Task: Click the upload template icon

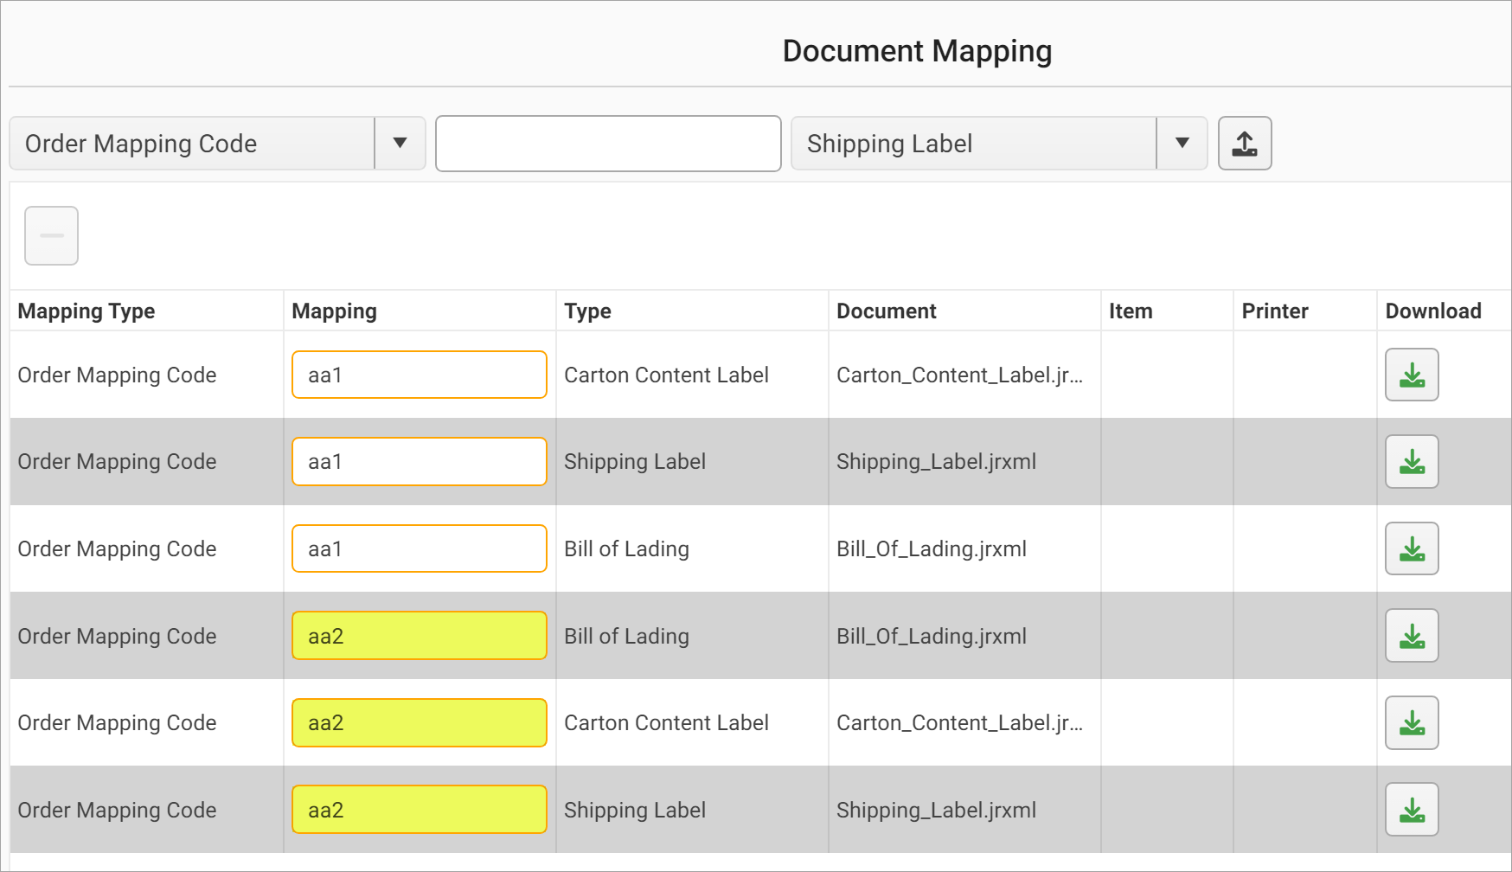Action: pos(1244,144)
